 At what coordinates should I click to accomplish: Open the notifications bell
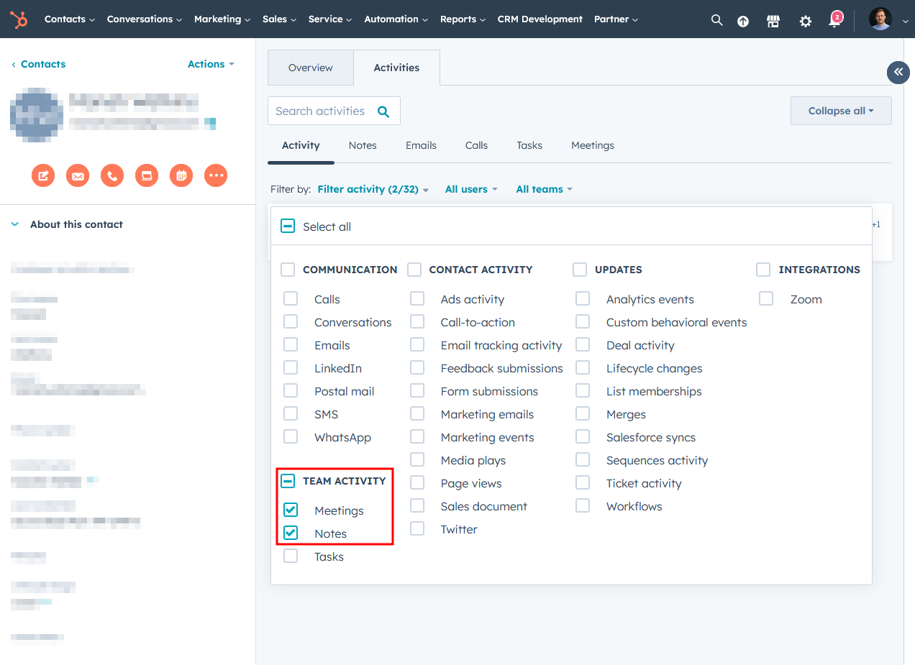(x=834, y=22)
